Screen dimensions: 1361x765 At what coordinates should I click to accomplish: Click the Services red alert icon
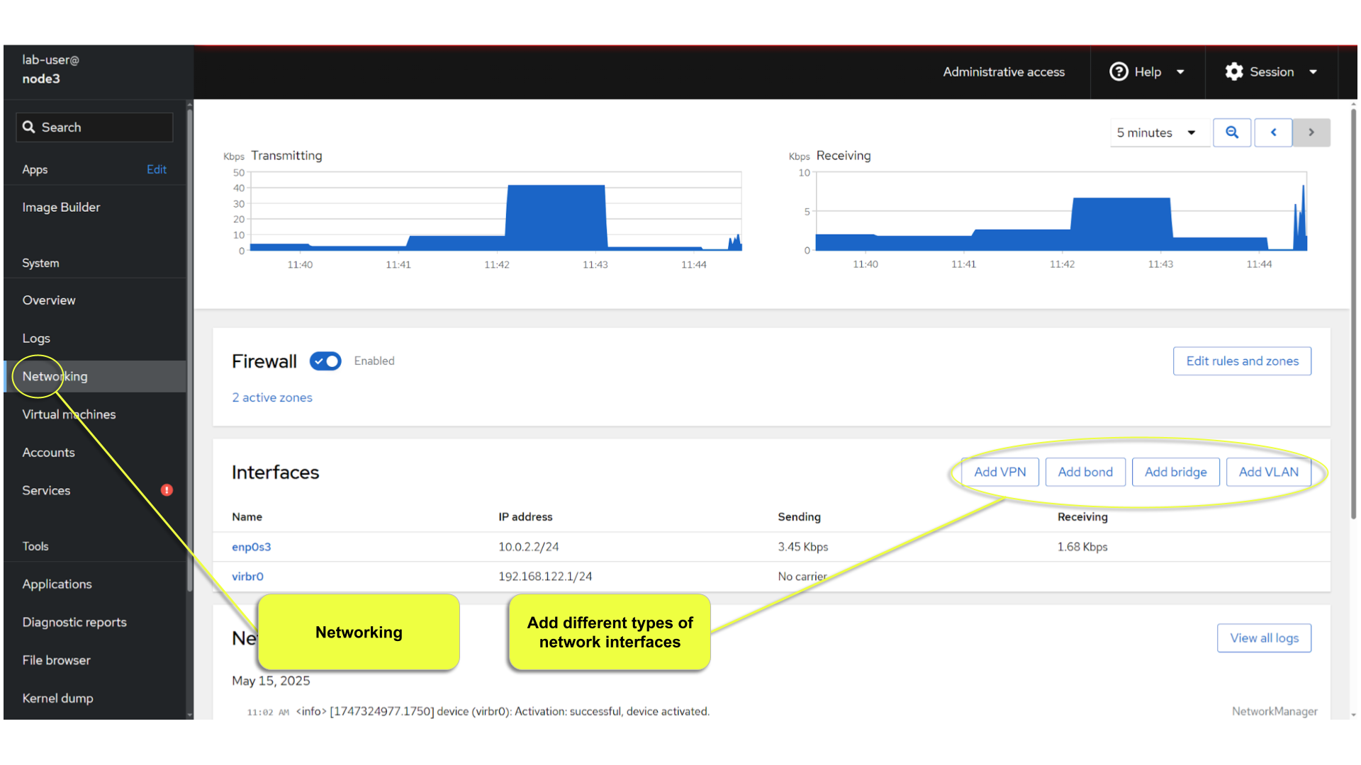pos(167,490)
